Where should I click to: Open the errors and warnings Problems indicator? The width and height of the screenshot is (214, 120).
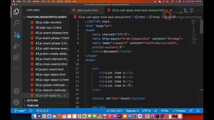coord(42,111)
